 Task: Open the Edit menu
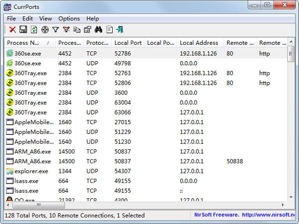27,19
